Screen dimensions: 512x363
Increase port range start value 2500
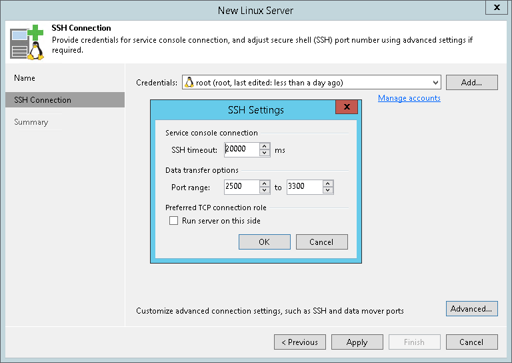point(265,184)
